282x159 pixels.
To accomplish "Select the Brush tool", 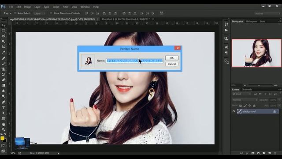I will 4,64.
